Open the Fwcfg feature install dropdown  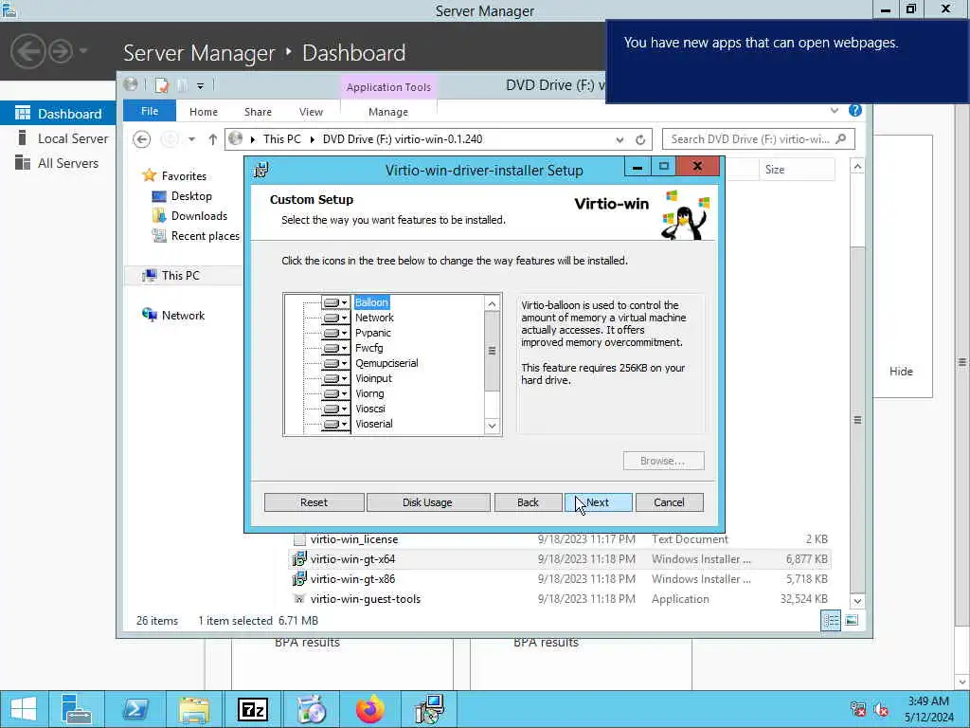click(x=335, y=348)
